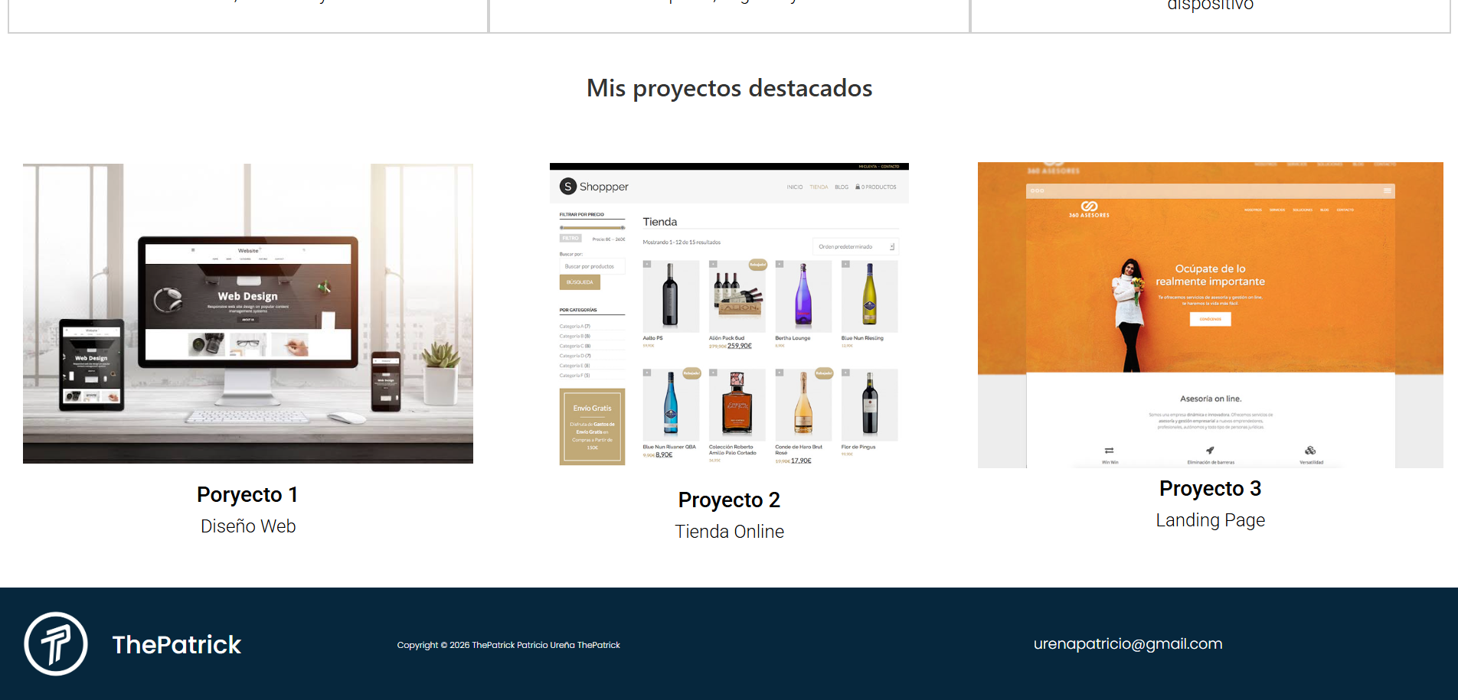Click the Tienda Online subtitle

tap(729, 532)
